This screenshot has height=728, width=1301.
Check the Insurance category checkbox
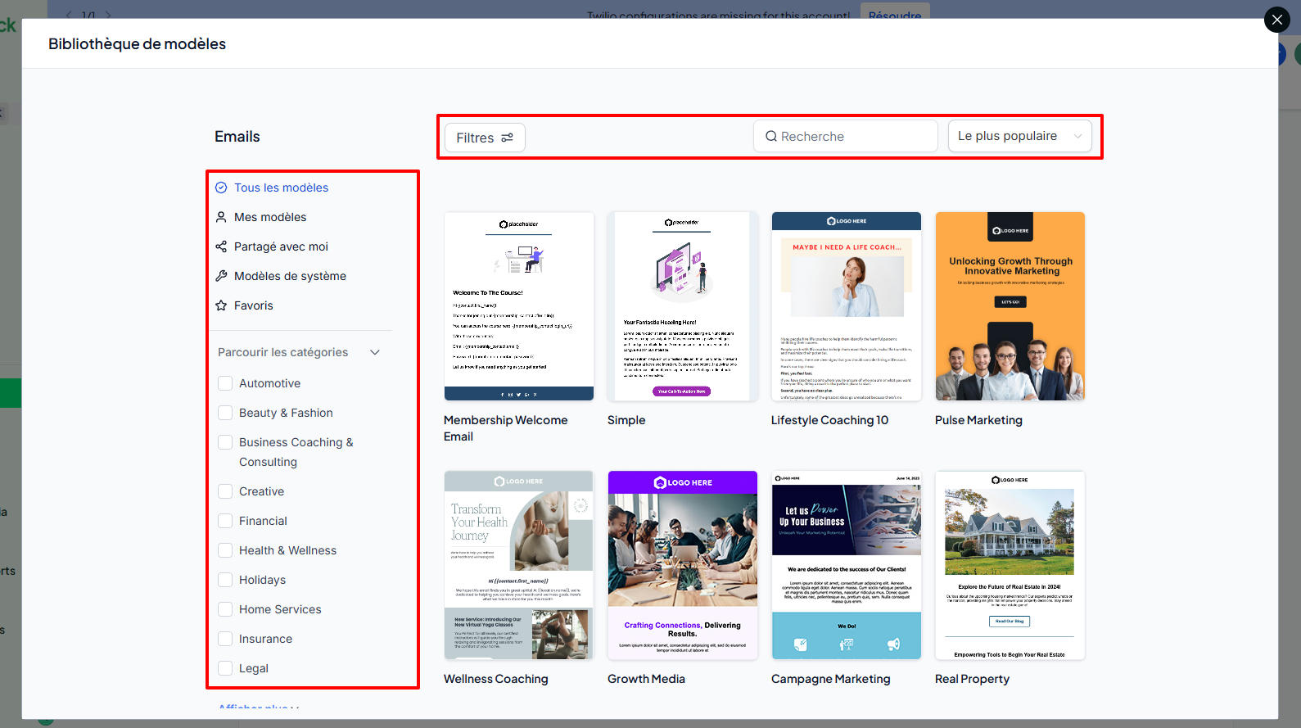[225, 639]
